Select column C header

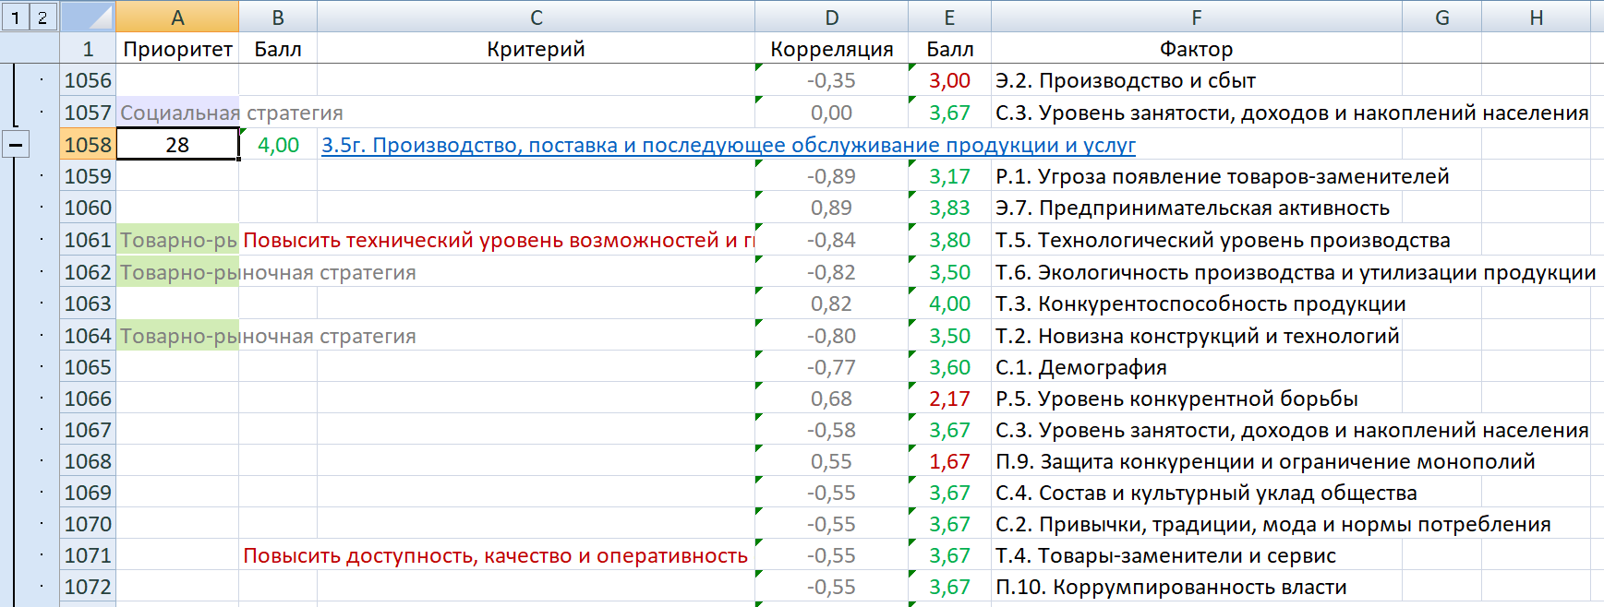pos(536,18)
